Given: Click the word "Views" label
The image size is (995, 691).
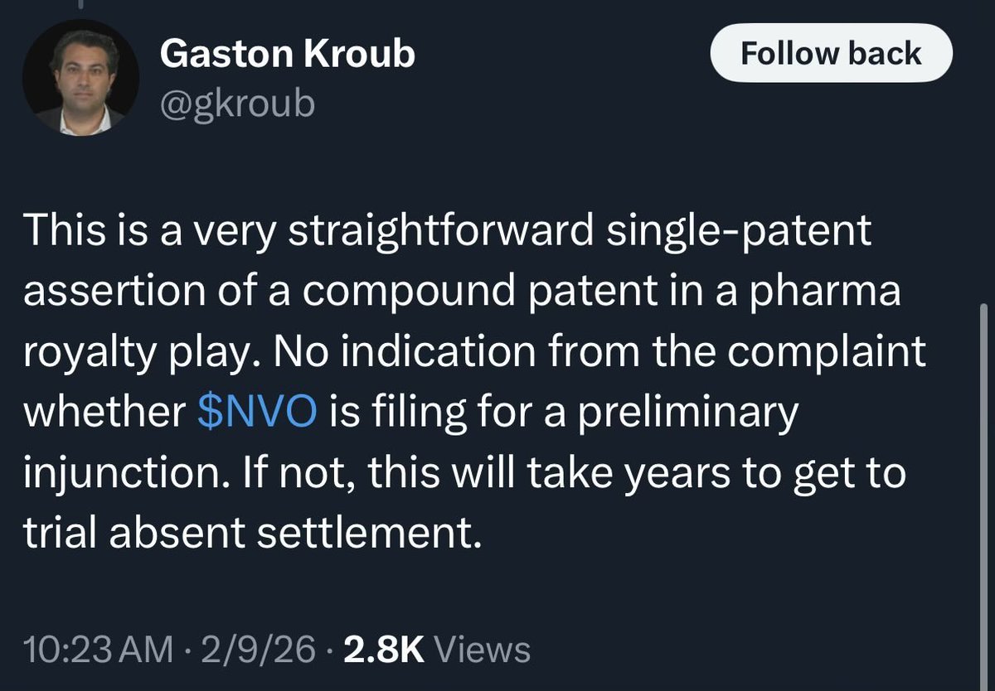Looking at the screenshot, I should (483, 650).
